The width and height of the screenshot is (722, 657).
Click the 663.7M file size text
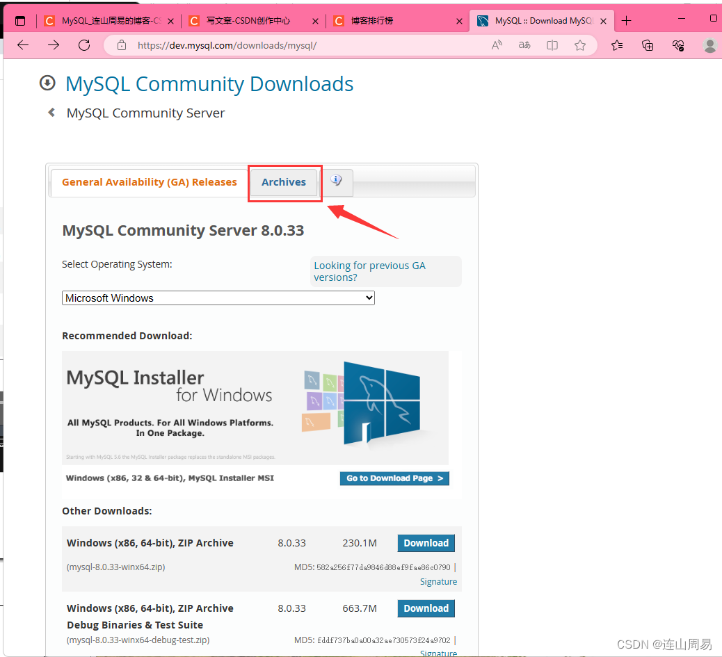[360, 608]
